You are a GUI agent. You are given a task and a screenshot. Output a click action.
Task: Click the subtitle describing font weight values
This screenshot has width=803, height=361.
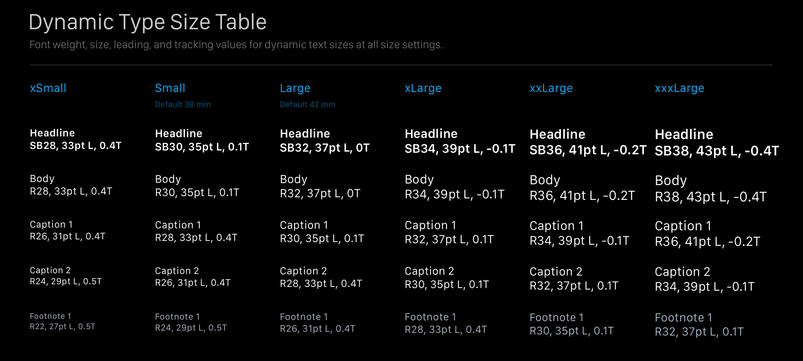(x=236, y=44)
